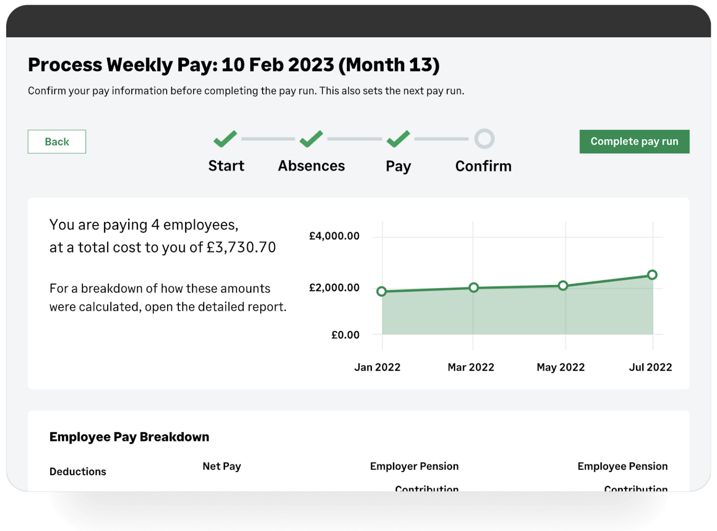This screenshot has width=717, height=531.
Task: Click the Jul 2022 data point on chart
Action: click(x=652, y=275)
